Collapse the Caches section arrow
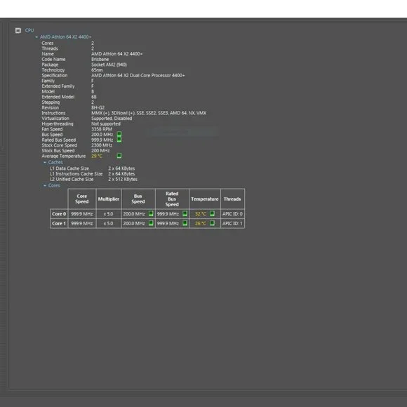This screenshot has width=407, height=407. (x=45, y=163)
